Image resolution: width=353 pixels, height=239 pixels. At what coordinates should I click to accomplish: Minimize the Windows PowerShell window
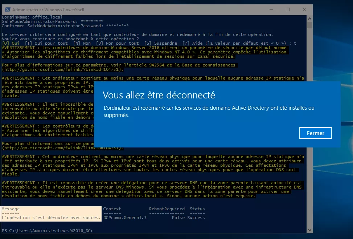click(271, 9)
